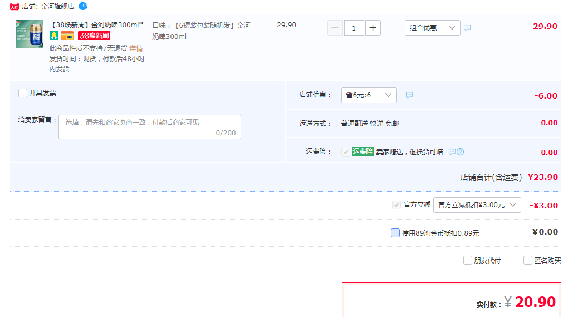Click the Tmall logo icon beside the store name
The height and width of the screenshot is (317, 573).
(x=14, y=7)
